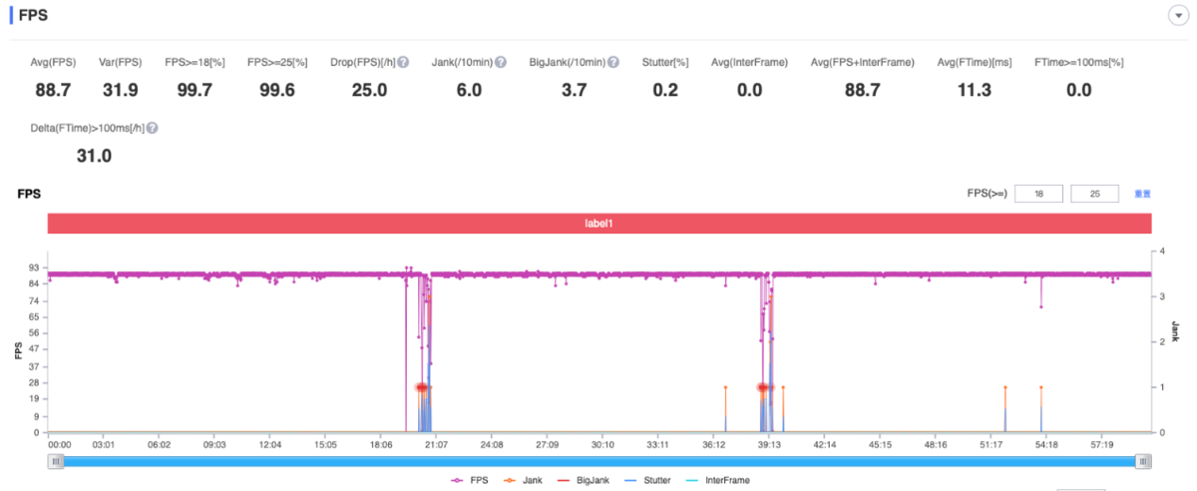Click right handle of time range slider

tap(1143, 461)
